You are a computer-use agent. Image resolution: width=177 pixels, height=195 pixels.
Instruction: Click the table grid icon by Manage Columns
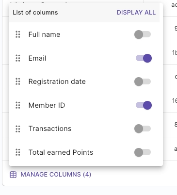(13, 175)
